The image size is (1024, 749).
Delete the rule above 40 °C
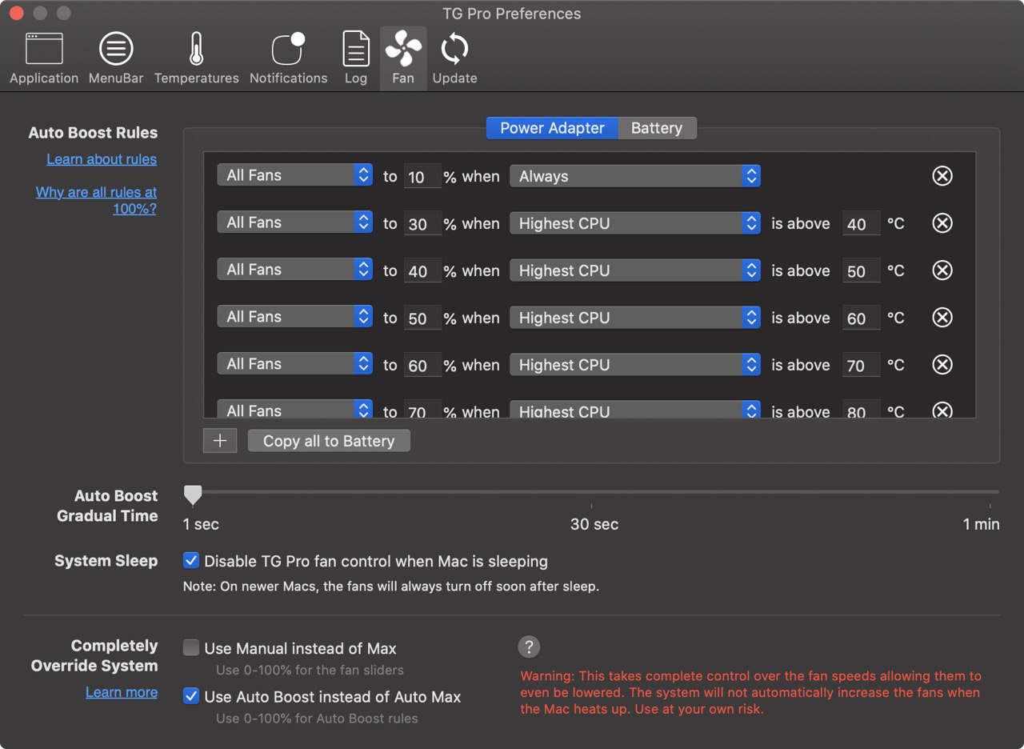click(x=942, y=223)
